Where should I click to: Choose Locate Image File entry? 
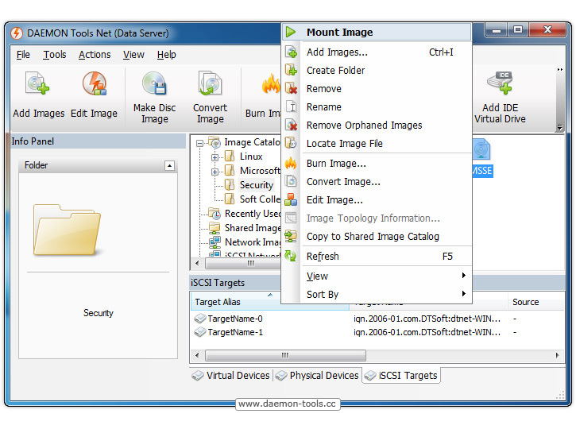pyautogui.click(x=377, y=143)
